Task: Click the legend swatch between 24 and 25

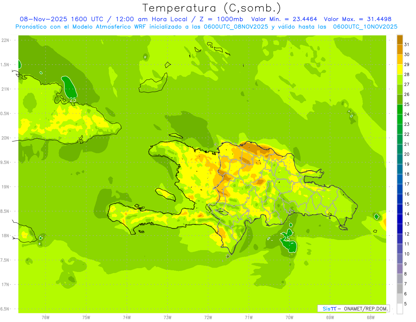Action: click(x=400, y=109)
